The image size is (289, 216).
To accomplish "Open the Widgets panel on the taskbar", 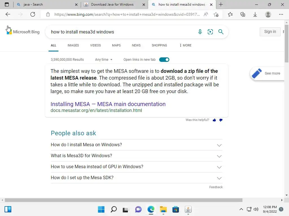I will (x=8, y=209).
